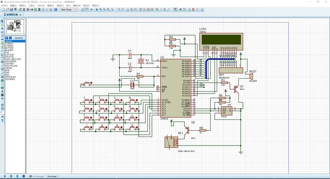This screenshot has height=179, width=330.
Task: Open the second menu 编辑(E)
Action: (x=13, y=5)
